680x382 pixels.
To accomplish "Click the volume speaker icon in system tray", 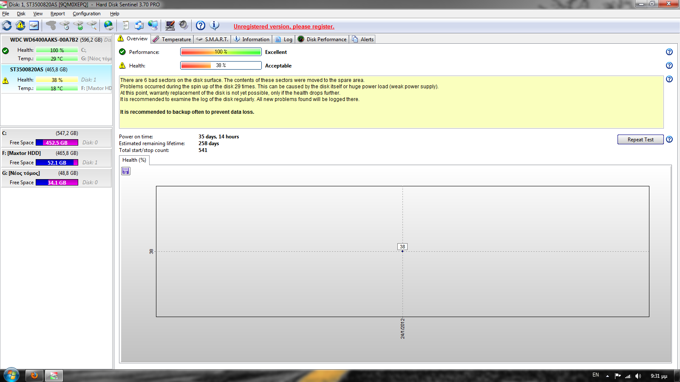I will click(x=638, y=376).
